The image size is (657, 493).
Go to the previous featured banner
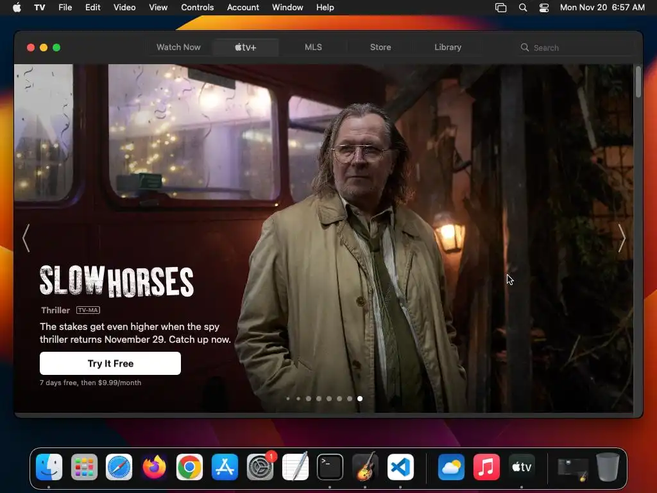click(x=26, y=238)
